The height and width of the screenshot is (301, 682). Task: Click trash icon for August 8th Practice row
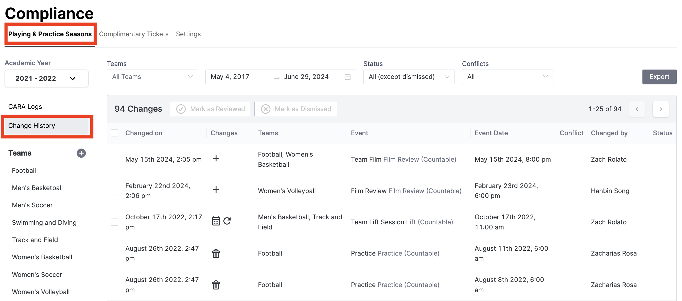pyautogui.click(x=216, y=285)
